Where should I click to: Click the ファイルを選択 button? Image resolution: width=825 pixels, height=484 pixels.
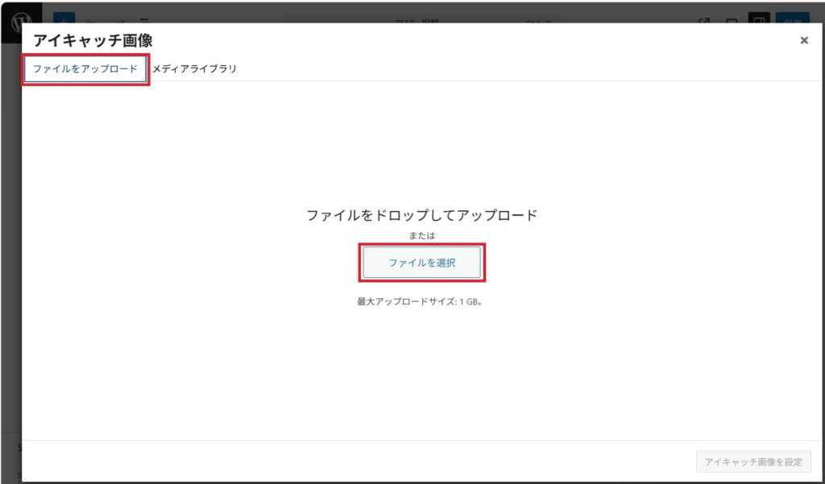pyautogui.click(x=421, y=263)
